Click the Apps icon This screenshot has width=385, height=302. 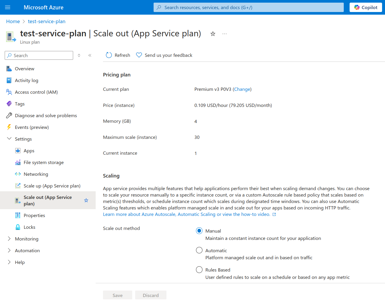coord(18,151)
